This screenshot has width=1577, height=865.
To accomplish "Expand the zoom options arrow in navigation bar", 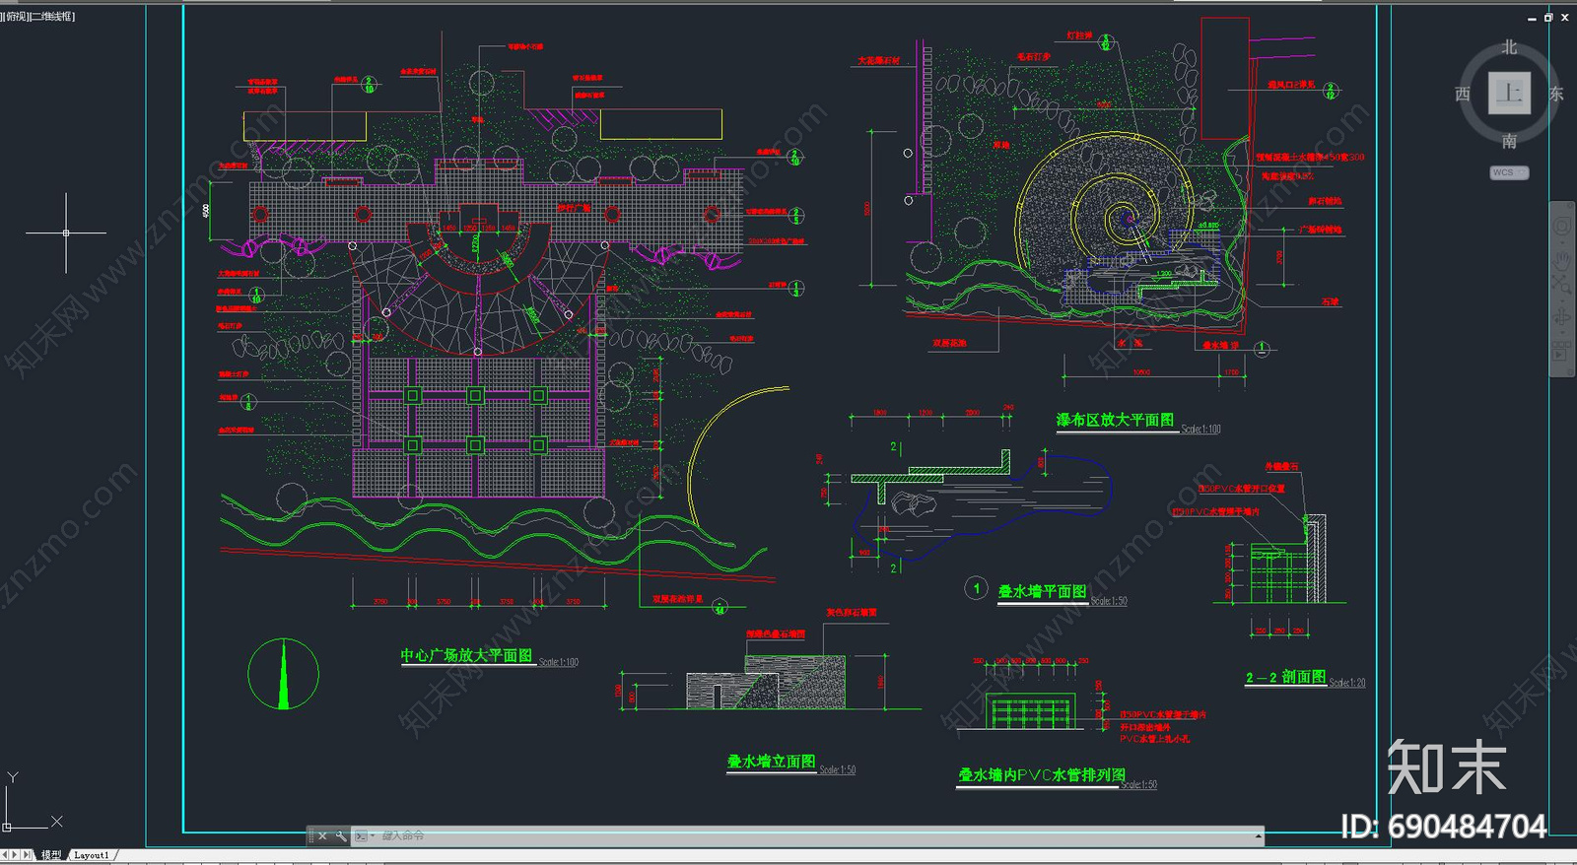I will [1562, 299].
